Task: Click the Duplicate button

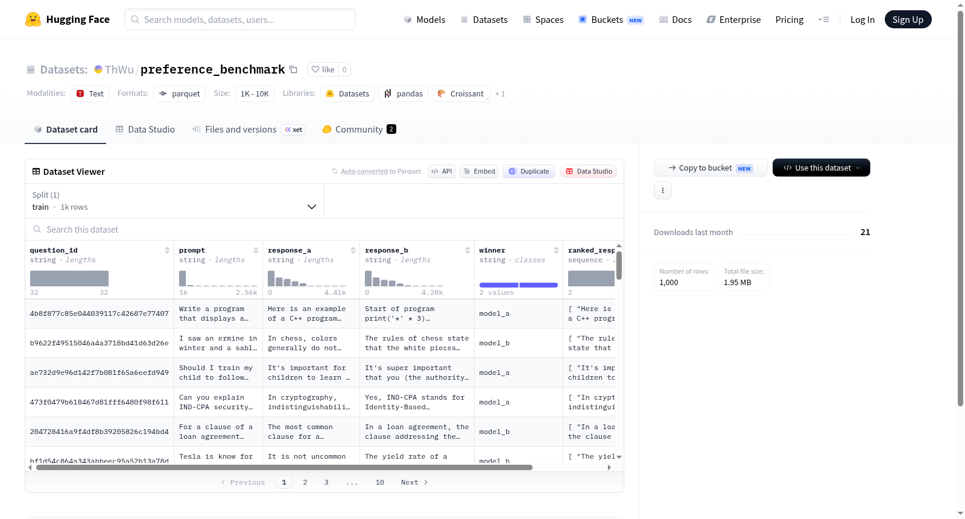Action: (x=529, y=171)
